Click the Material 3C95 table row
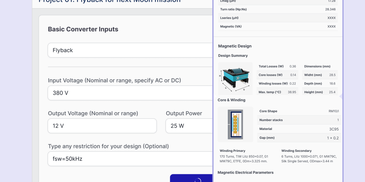Screen dimensions: 365x182 click(299, 129)
